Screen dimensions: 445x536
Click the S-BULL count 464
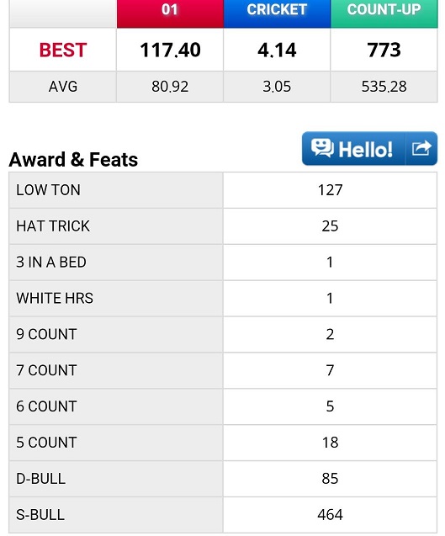(330, 515)
